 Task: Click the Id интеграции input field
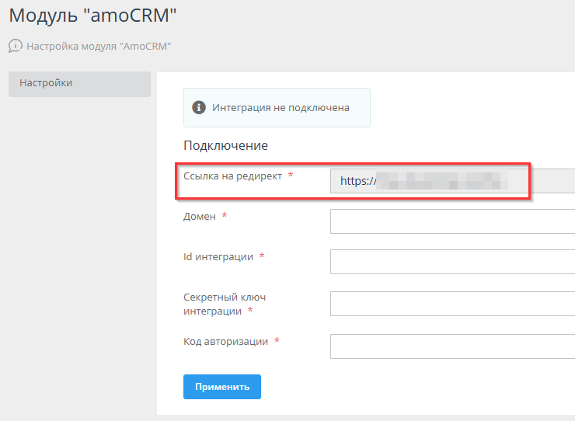click(x=452, y=262)
